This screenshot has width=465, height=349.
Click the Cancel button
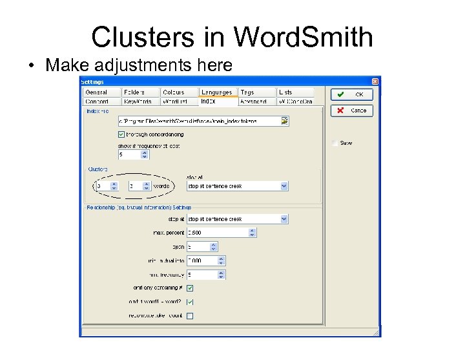[352, 111]
